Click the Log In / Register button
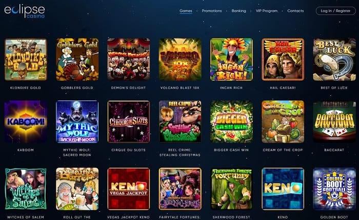Image resolution: width=359 pixels, height=220 pixels. tap(335, 11)
